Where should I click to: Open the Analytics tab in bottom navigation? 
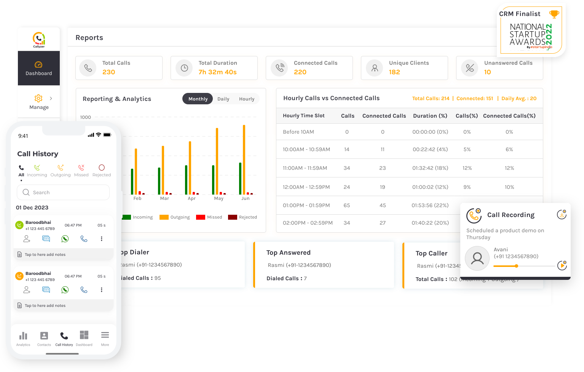(23, 338)
